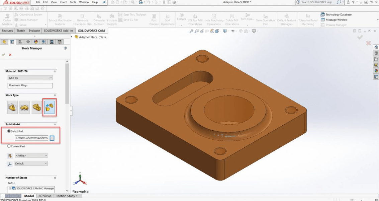Open the Tools menu

click(73, 2)
